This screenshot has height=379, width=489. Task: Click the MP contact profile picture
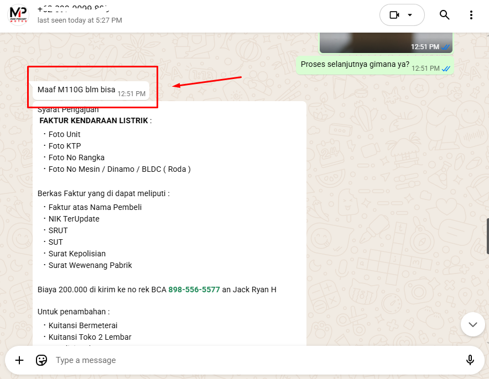point(18,14)
